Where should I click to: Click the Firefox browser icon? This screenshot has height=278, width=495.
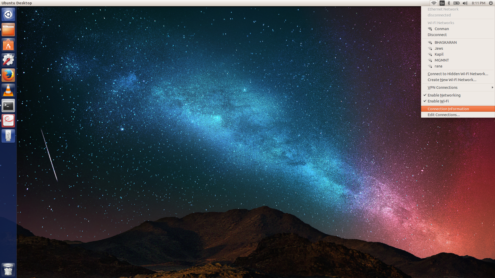(8, 75)
